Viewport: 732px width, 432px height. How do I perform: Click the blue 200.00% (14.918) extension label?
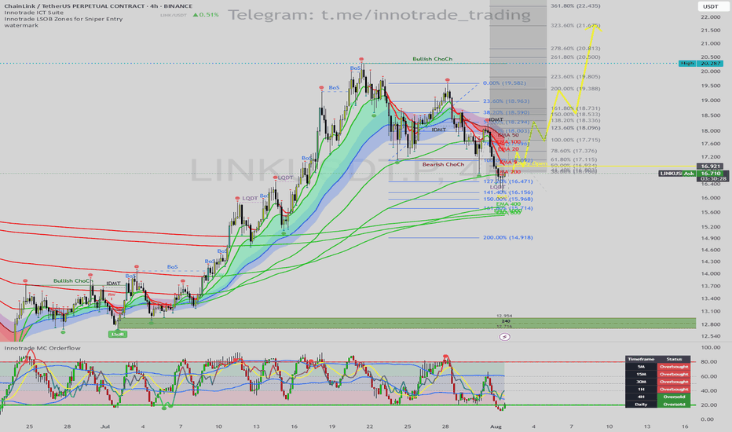coord(508,238)
